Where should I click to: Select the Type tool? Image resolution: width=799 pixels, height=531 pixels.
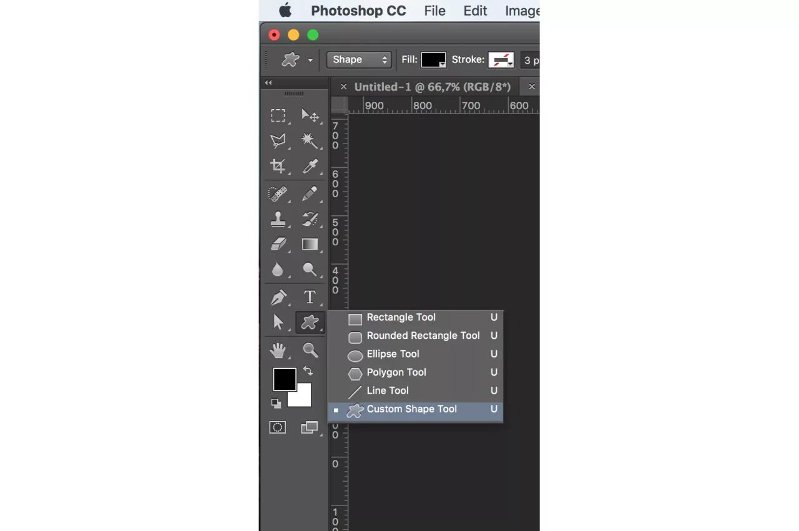310,297
